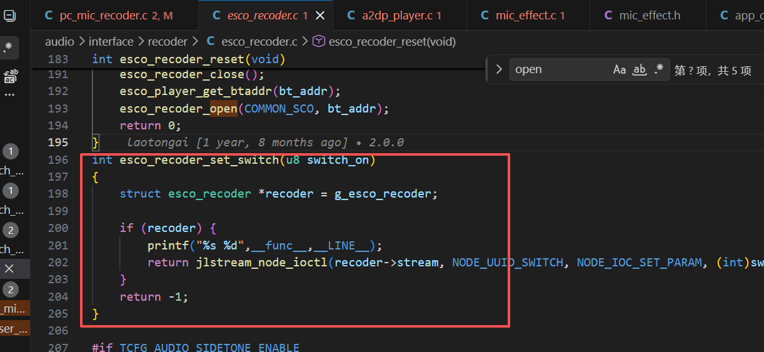The width and height of the screenshot is (764, 352).
Task: Click the TCFG_AUDIO_SIDETONE_ENABLE directive line
Action: pos(196,348)
